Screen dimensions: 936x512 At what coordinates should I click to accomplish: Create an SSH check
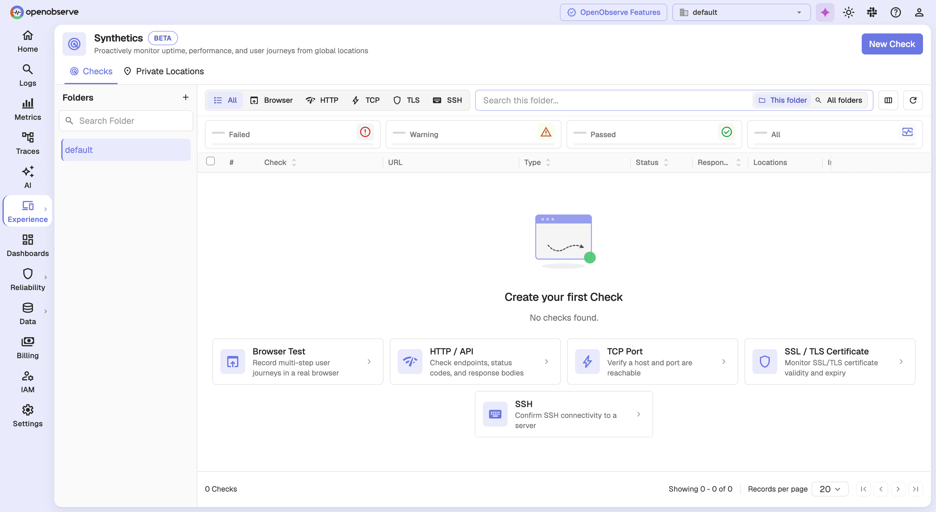pos(564,414)
